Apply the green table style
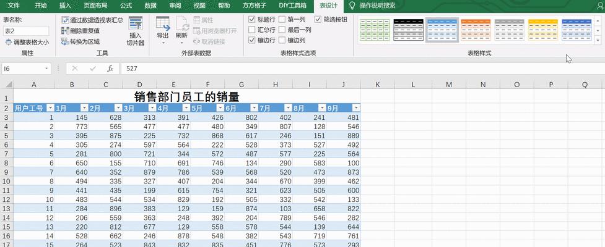This screenshot has width=605, height=247. pos(375,30)
